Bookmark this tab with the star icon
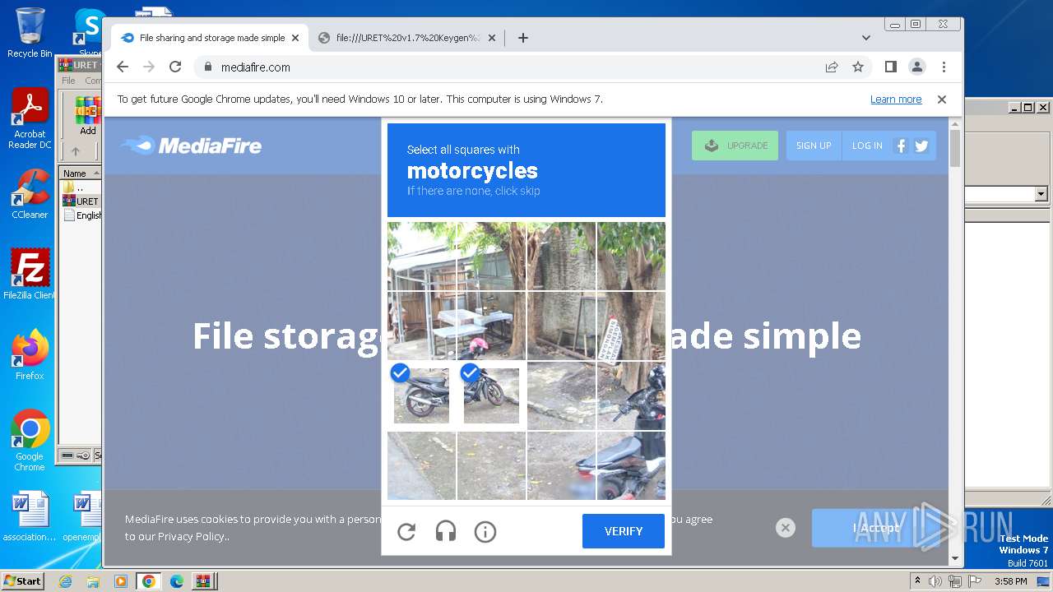 (858, 67)
